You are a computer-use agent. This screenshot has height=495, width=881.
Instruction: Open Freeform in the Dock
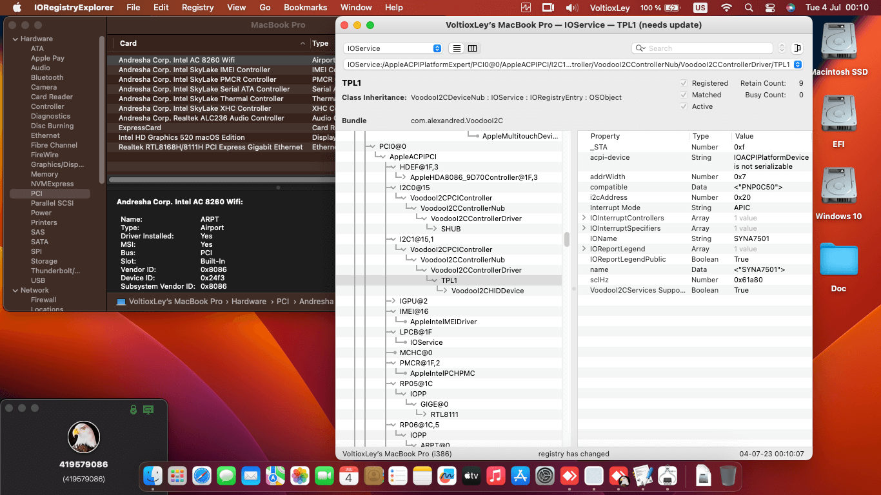[x=447, y=476]
